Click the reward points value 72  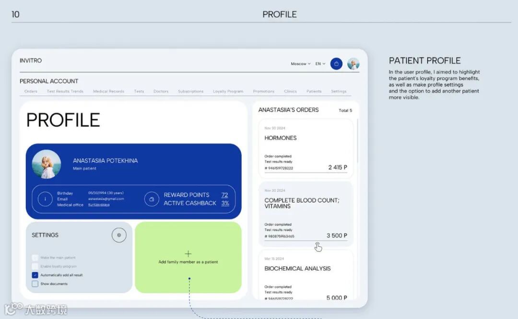224,195
